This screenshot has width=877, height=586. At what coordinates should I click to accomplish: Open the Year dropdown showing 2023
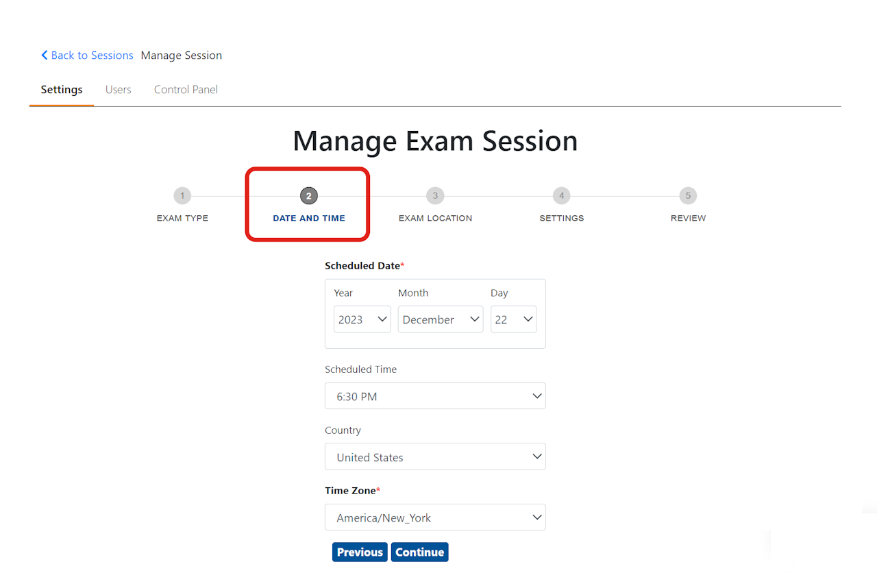point(362,319)
